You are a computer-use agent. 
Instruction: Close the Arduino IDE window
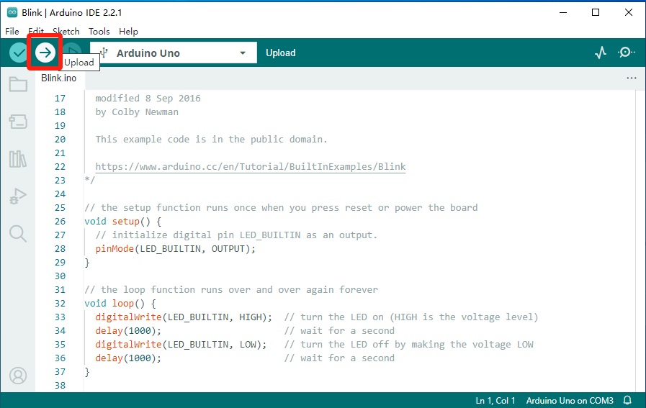(628, 12)
